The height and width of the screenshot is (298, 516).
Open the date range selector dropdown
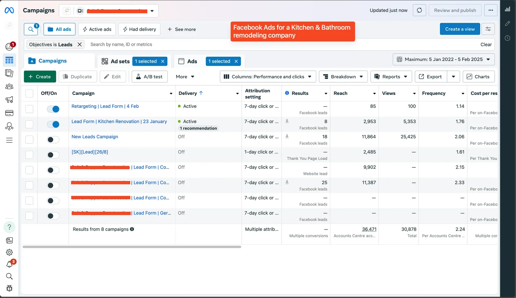[444, 59]
